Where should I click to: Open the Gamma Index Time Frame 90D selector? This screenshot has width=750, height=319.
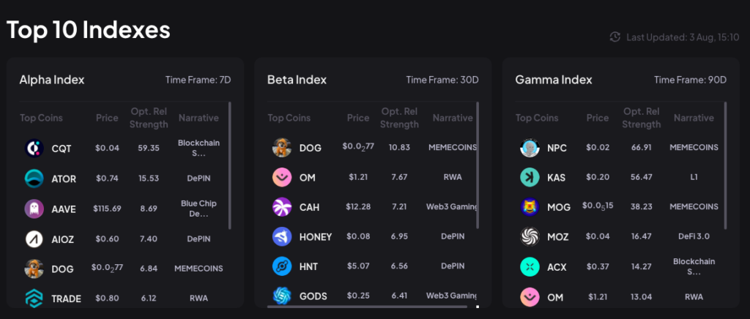click(690, 80)
